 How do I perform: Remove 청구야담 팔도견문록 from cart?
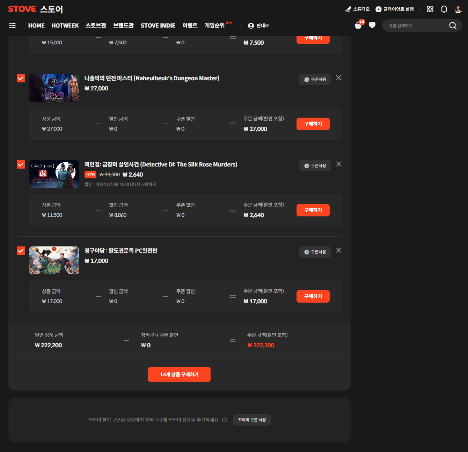(338, 250)
